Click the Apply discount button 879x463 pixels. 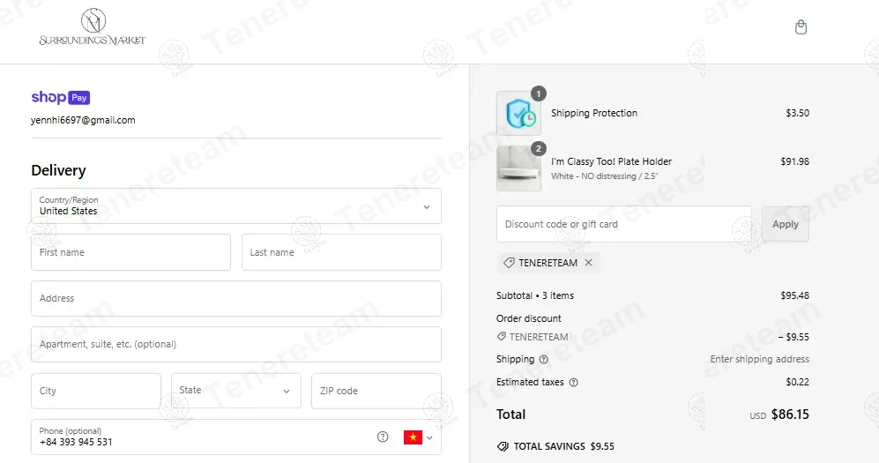tap(785, 224)
